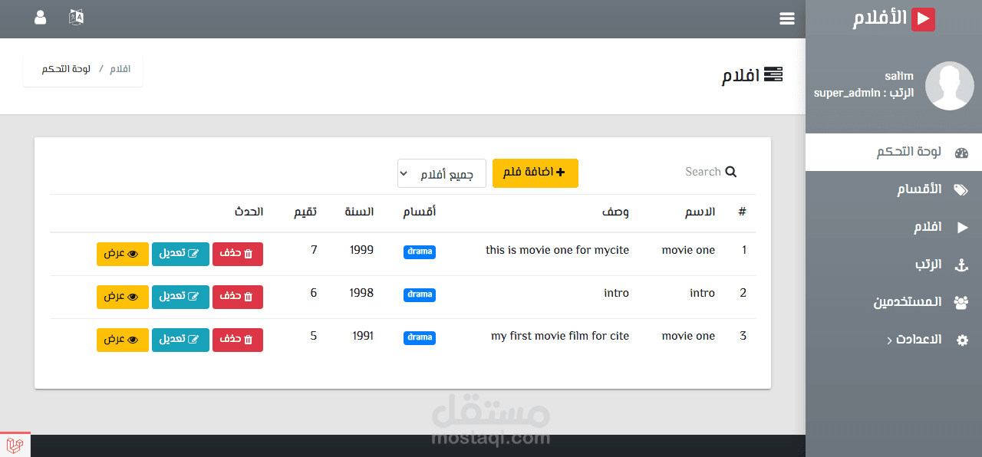Open the الأقسام categories sidebar item
This screenshot has width=982, height=457.
click(921, 189)
